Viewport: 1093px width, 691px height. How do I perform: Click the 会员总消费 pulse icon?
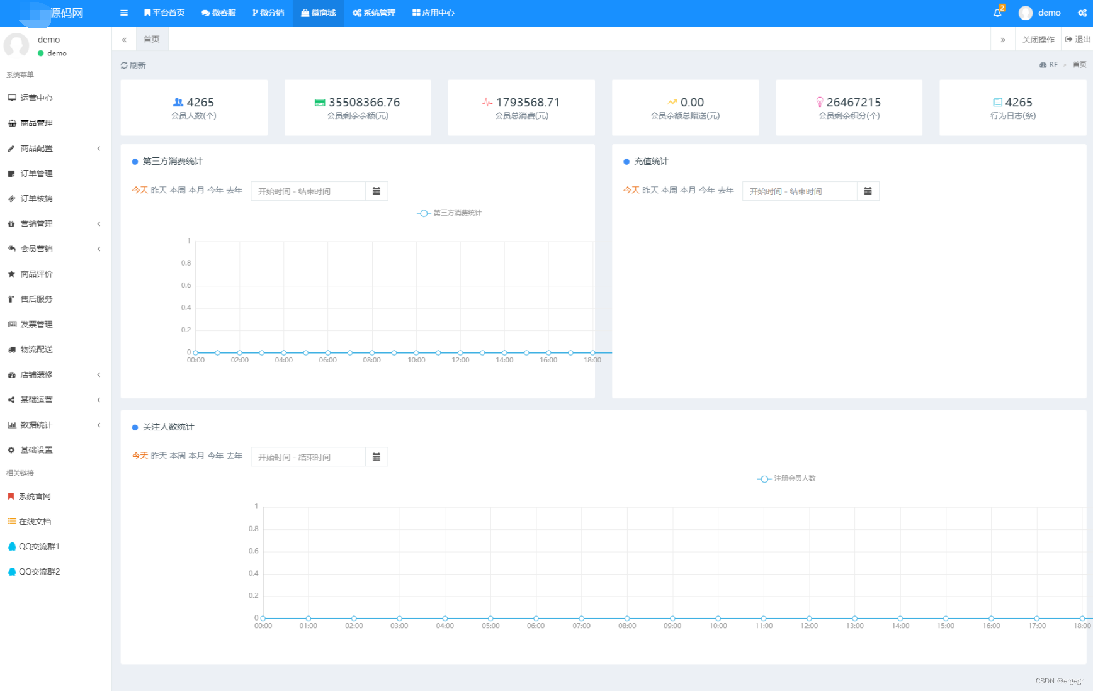point(487,102)
